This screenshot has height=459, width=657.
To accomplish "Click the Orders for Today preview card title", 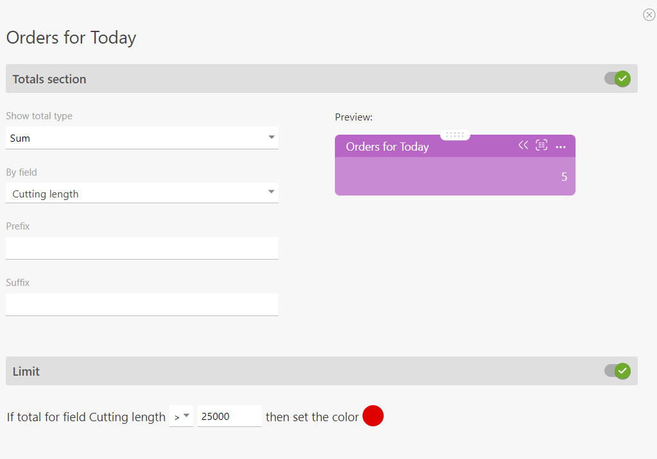I will (387, 147).
